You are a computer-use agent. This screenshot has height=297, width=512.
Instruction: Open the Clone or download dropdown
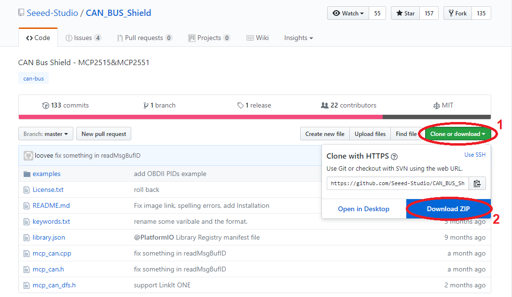457,134
